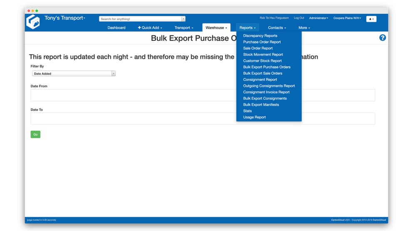The width and height of the screenshot is (413, 231).
Task: Close the browser window with red button
Action: click(x=29, y=11)
